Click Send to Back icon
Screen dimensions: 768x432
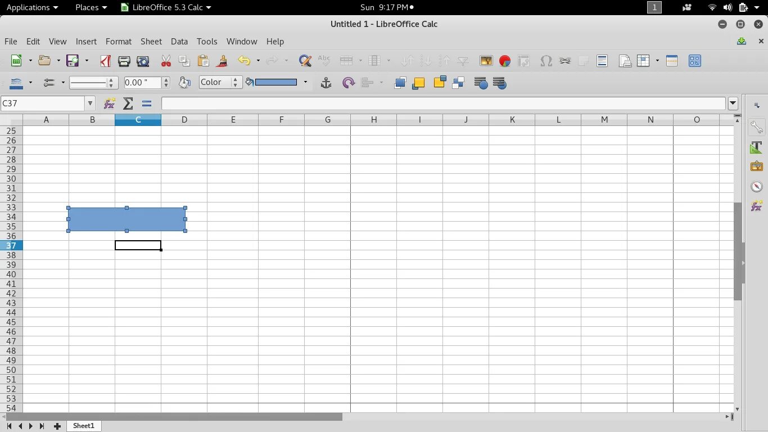(x=458, y=83)
